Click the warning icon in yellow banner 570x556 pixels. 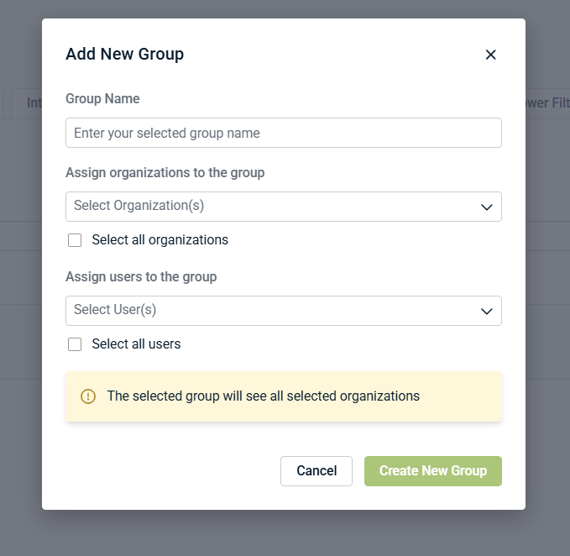pos(88,396)
